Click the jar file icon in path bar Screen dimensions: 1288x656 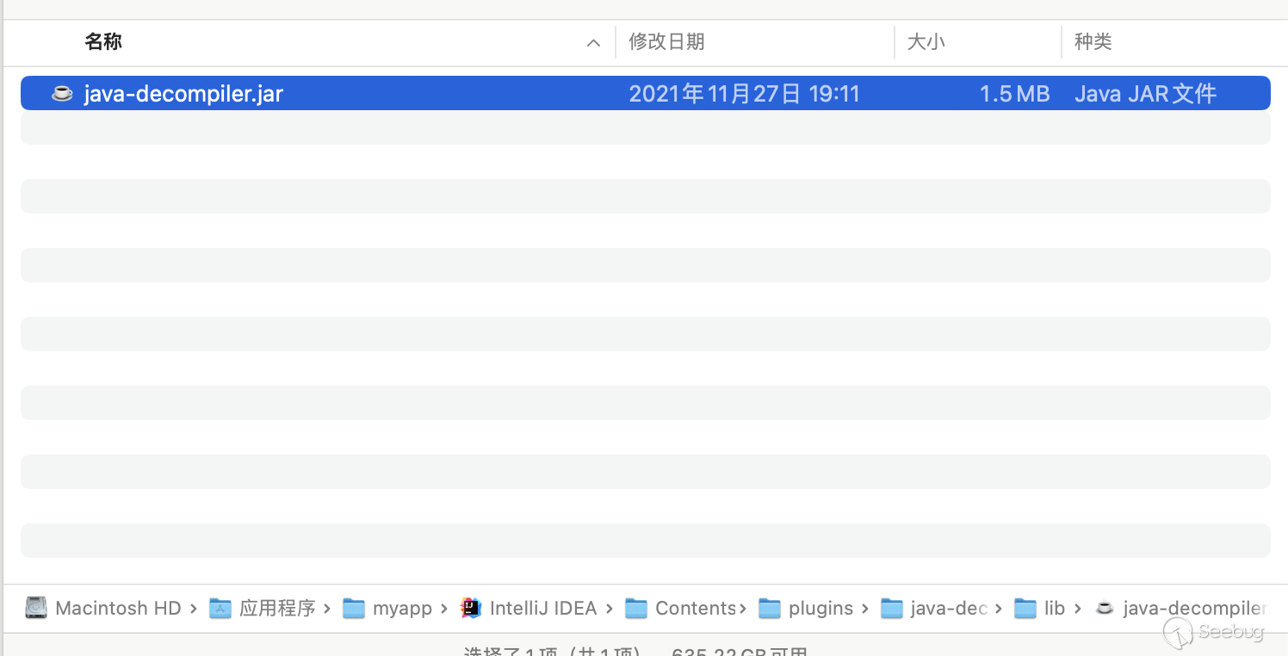tap(1105, 608)
